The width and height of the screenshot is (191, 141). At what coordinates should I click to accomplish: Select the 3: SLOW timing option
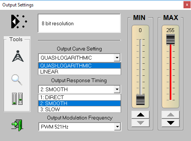click(79, 109)
